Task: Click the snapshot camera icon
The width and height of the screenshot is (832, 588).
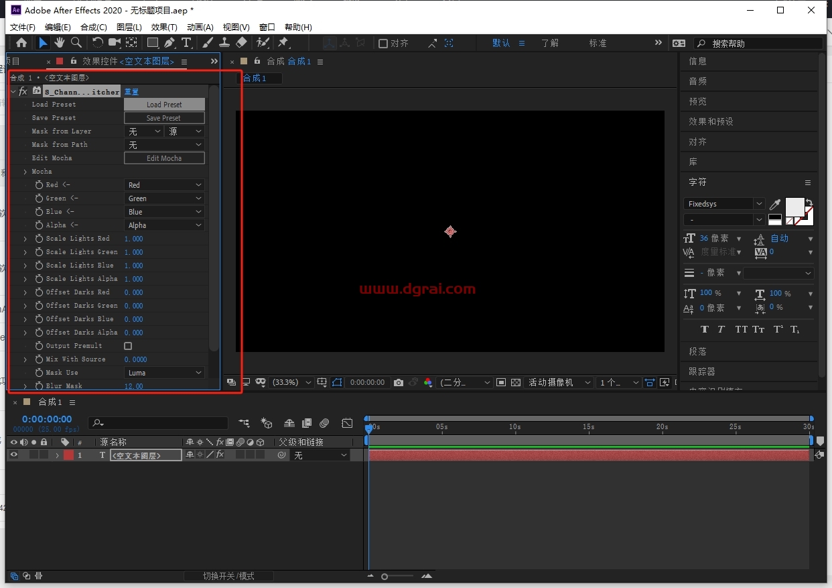Action: point(399,382)
